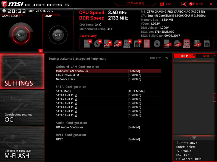Change language via the English globe icon

pyautogui.click(x=196, y=4)
